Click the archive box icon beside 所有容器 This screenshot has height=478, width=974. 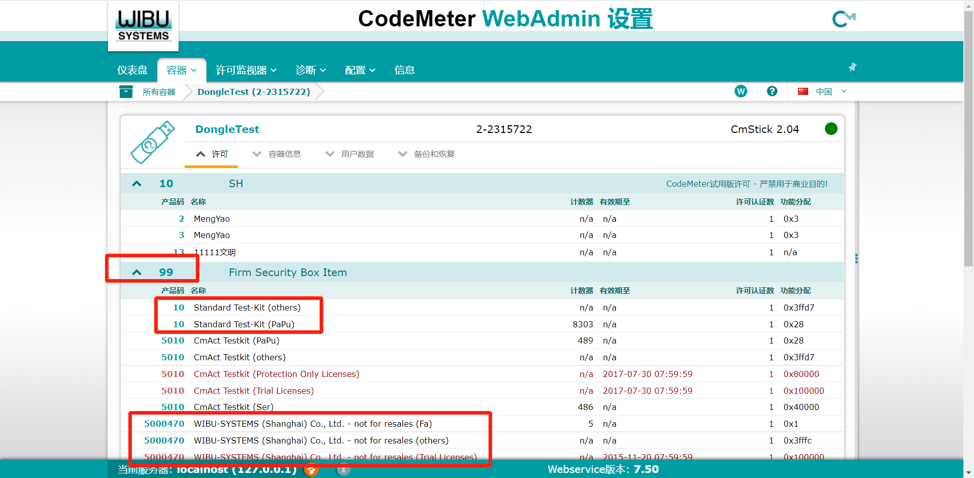(x=126, y=91)
